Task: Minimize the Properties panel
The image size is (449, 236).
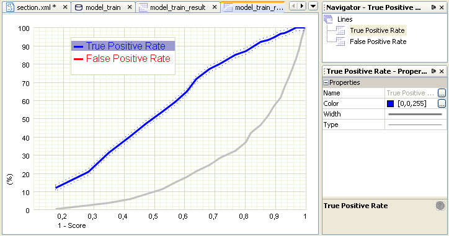Action: (433, 71)
